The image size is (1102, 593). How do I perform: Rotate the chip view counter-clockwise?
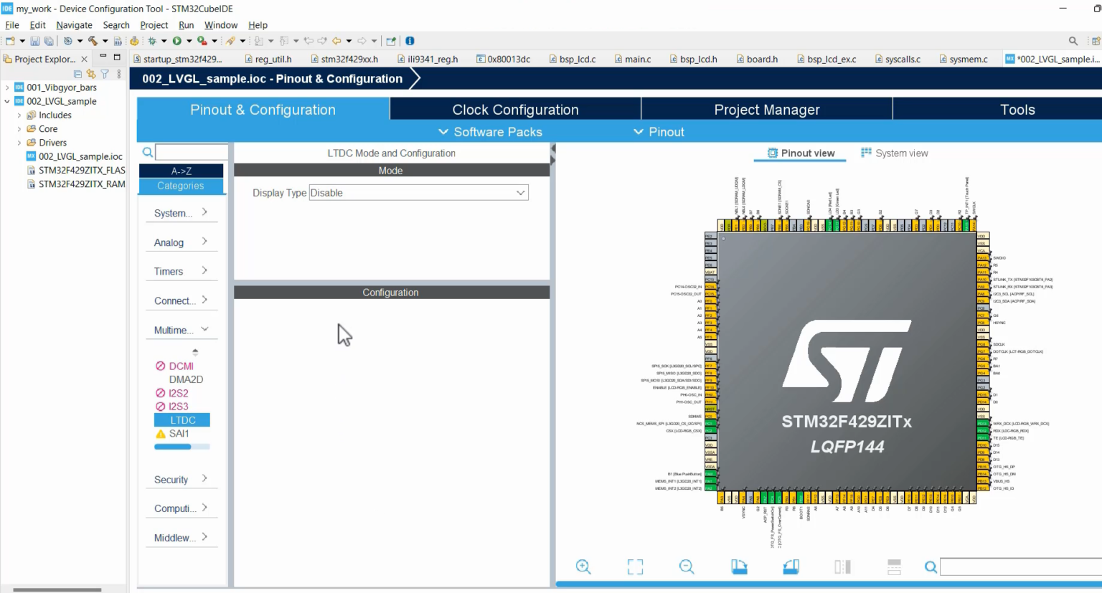coord(791,566)
